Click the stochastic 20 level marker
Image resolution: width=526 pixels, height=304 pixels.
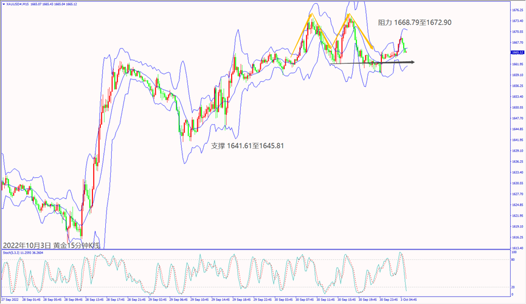(514, 285)
